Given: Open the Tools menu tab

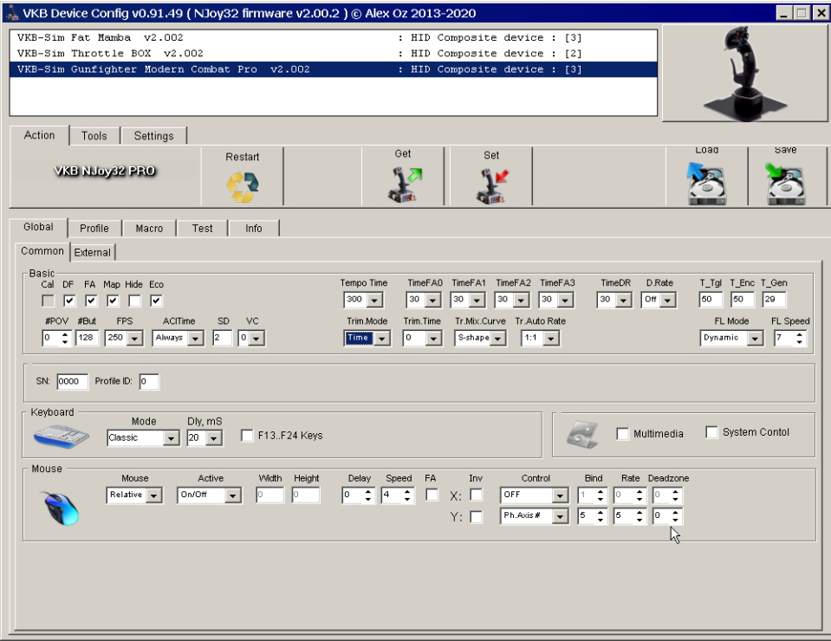Looking at the screenshot, I should [94, 135].
